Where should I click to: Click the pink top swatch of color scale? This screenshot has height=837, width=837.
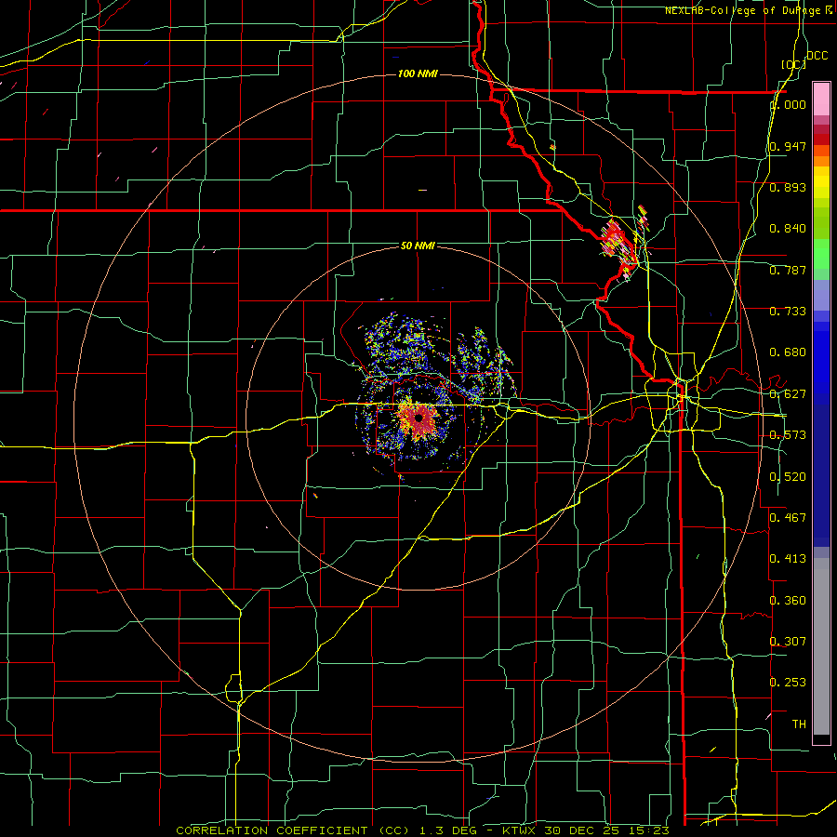[x=821, y=99]
